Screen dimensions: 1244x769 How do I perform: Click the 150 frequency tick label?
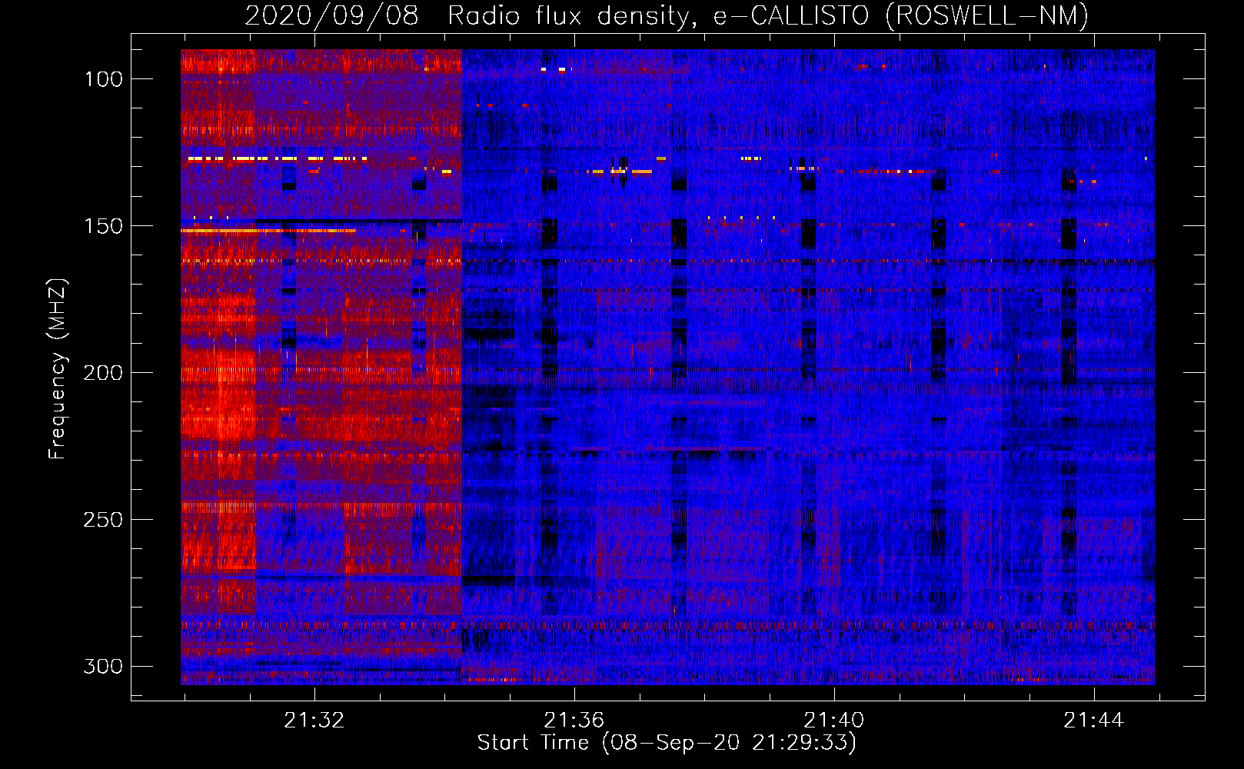pos(103,226)
